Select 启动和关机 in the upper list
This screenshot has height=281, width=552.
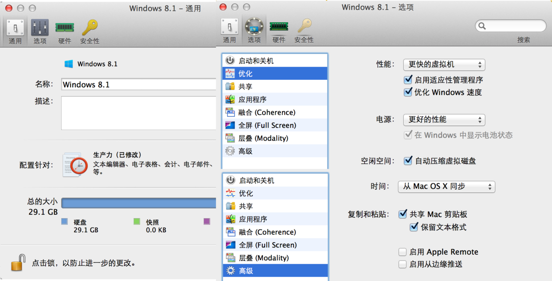pos(275,61)
